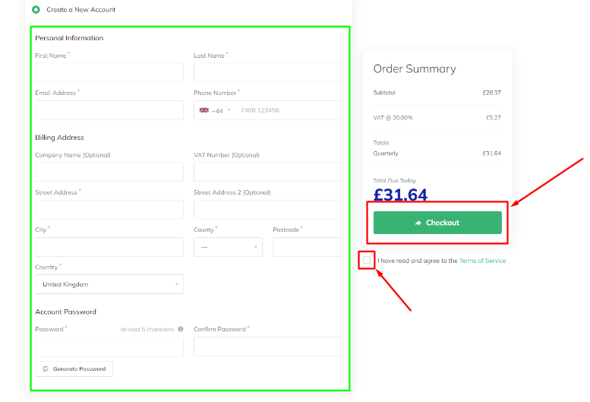
Task: Click the Company Name (Optional) field
Action: 109,172
